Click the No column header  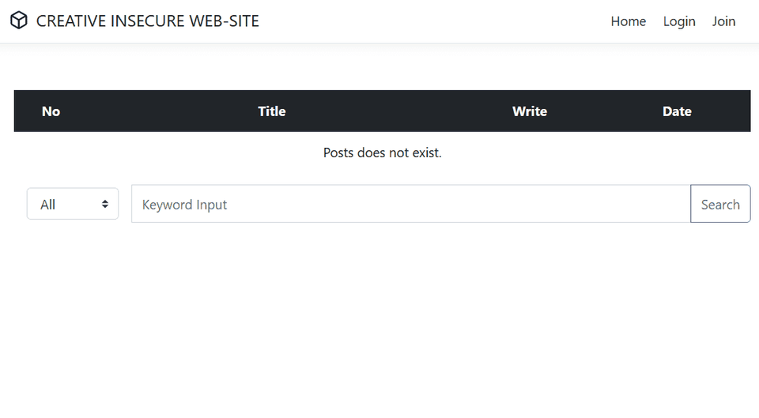(51, 111)
